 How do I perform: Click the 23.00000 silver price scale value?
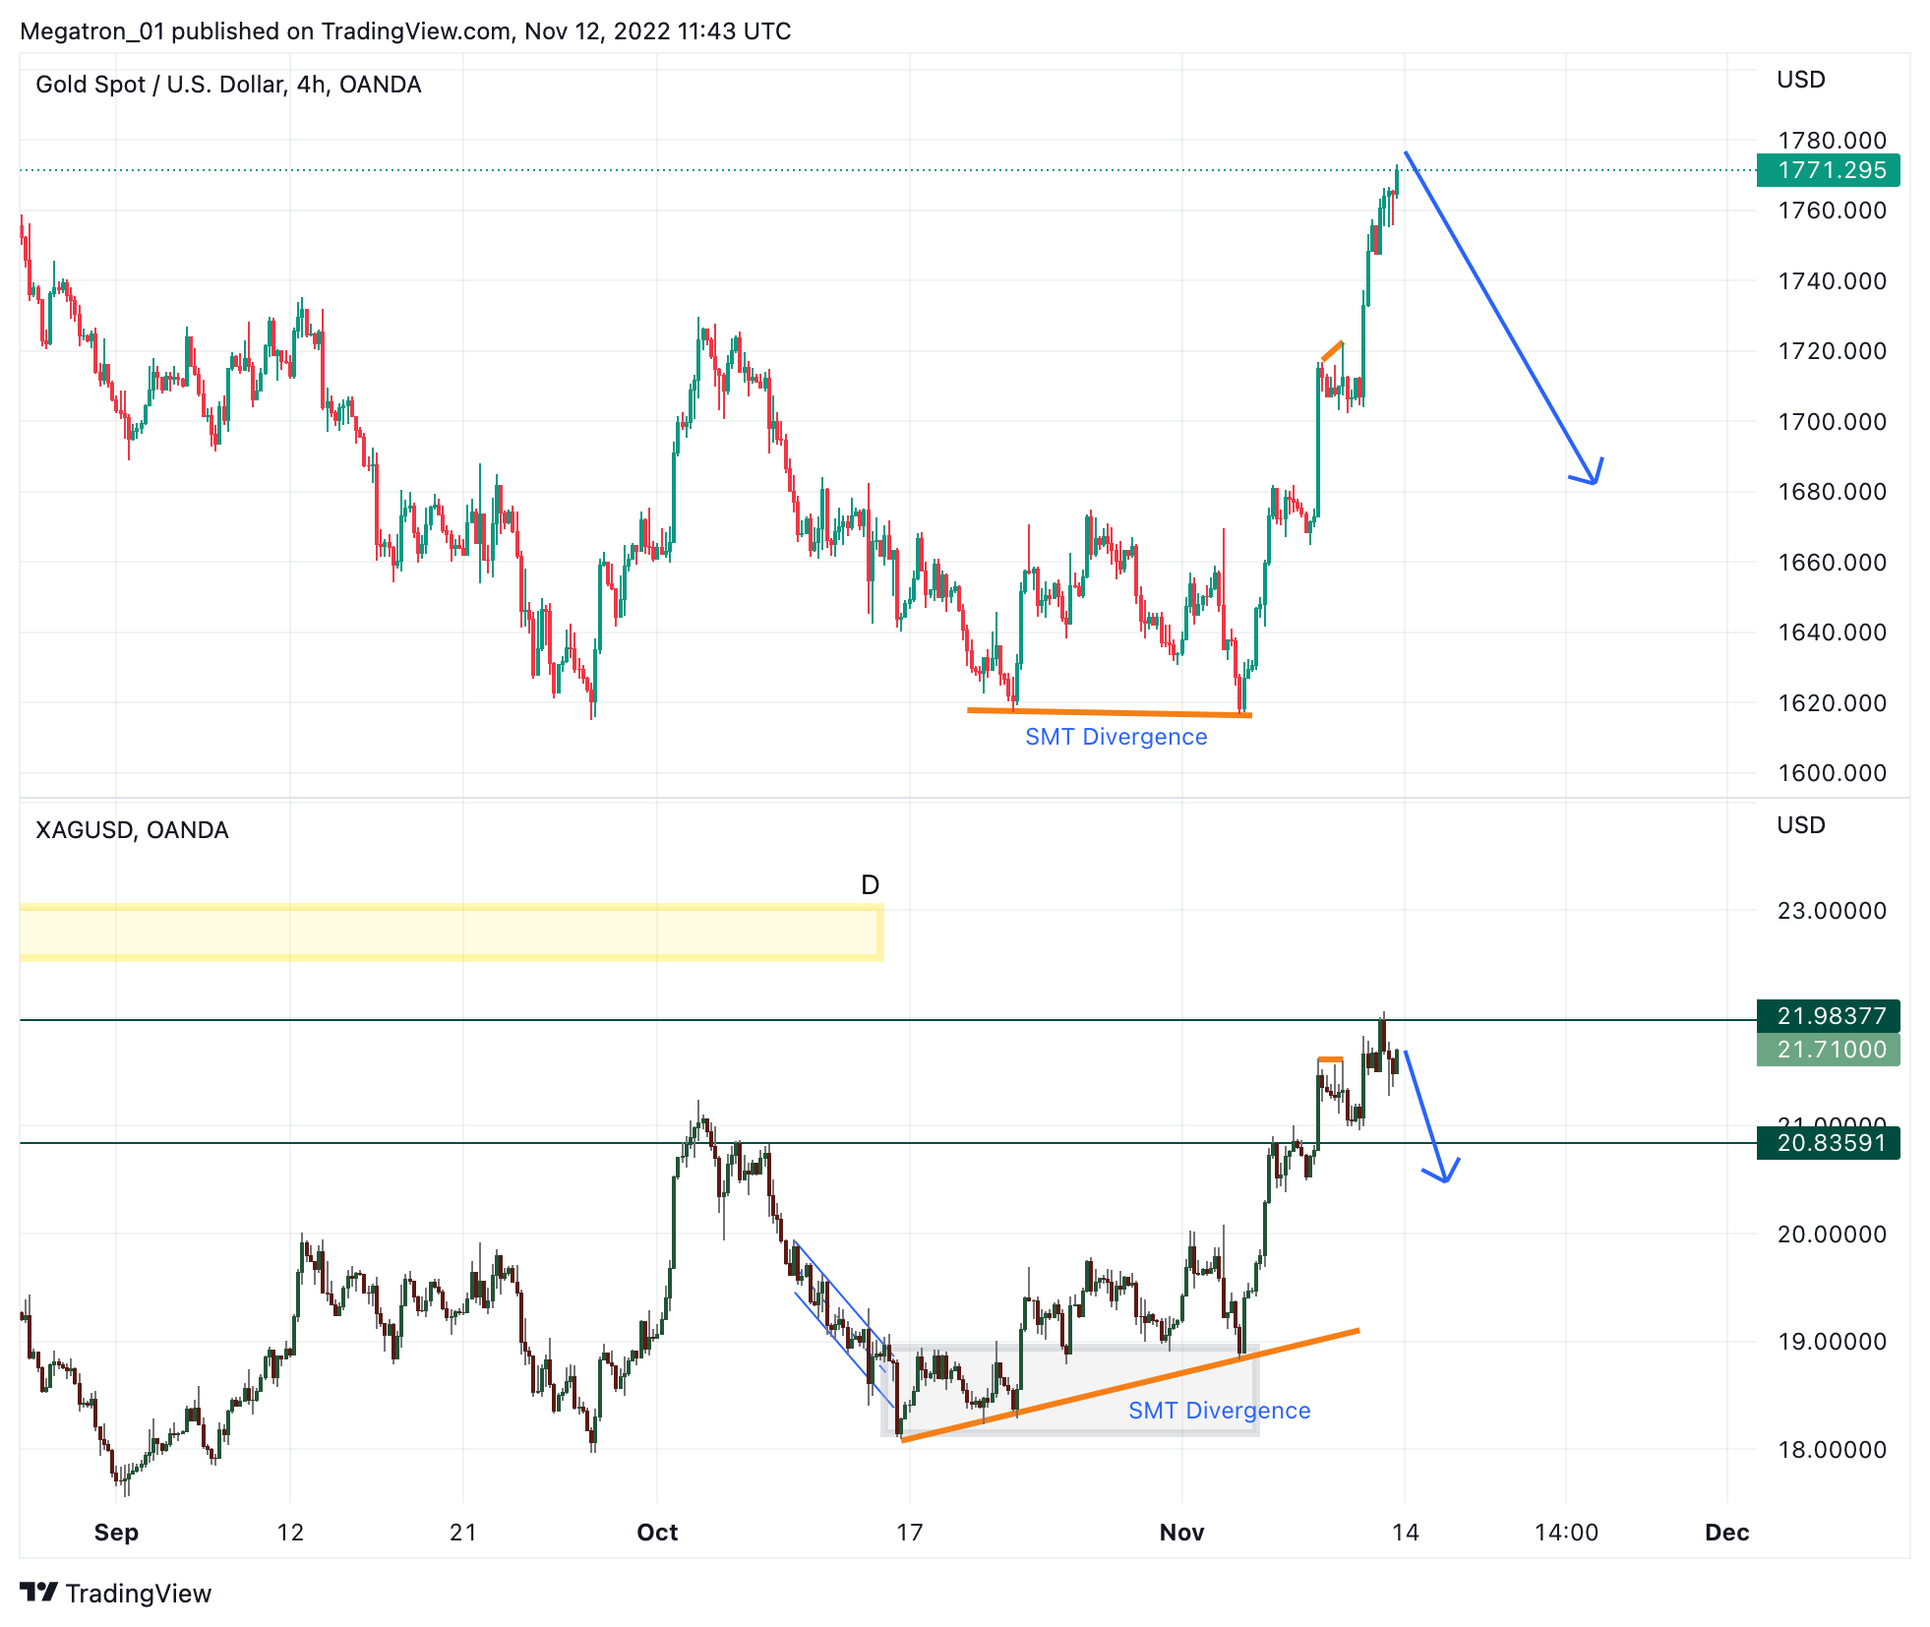(1832, 911)
